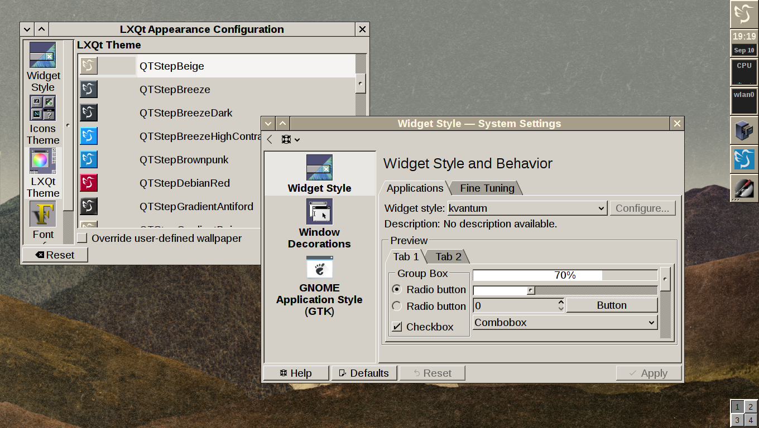The image size is (759, 428).
Task: Click QTStepBeige theme thumbnail icon
Action: (89, 66)
